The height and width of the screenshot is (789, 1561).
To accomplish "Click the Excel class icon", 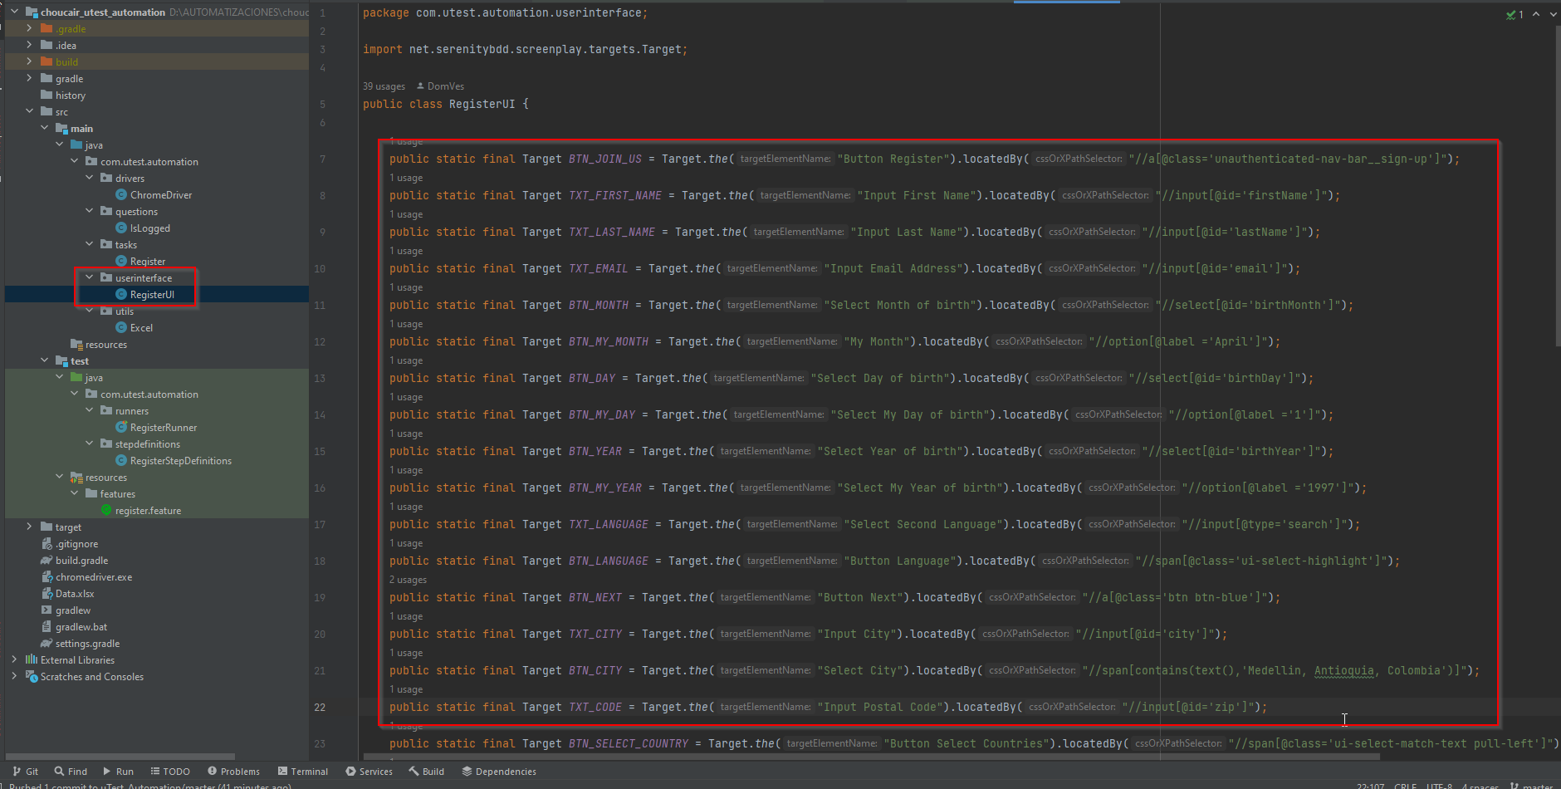I will [121, 328].
